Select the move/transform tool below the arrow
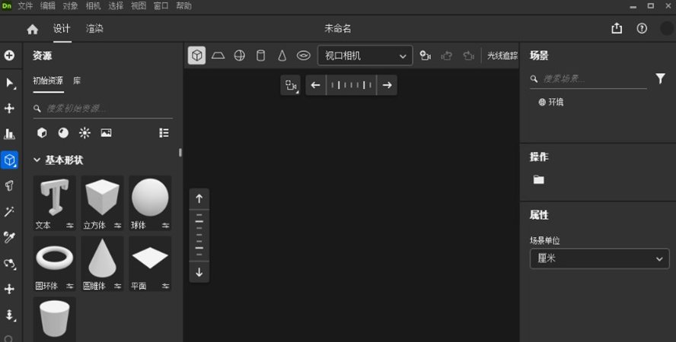Viewport: 676px width, 342px height. 9,108
